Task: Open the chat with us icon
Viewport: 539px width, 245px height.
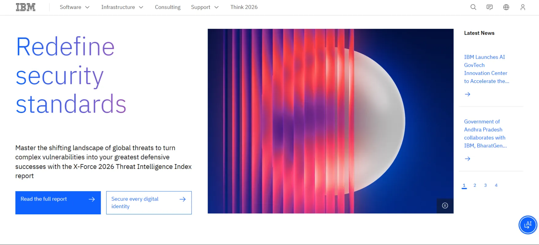Action: pyautogui.click(x=490, y=7)
